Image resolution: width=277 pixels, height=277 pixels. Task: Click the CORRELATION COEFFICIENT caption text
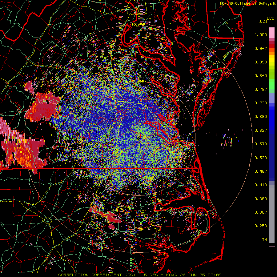click(x=90, y=275)
